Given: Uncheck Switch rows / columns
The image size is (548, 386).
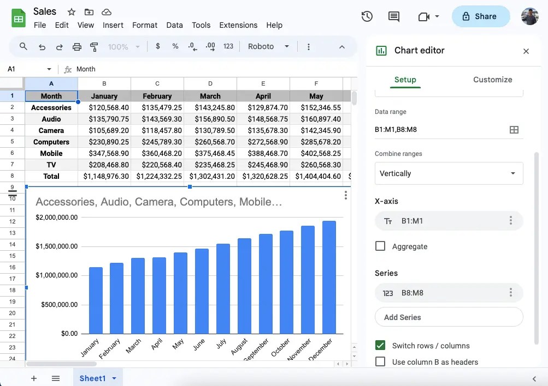Looking at the screenshot, I should 380,345.
